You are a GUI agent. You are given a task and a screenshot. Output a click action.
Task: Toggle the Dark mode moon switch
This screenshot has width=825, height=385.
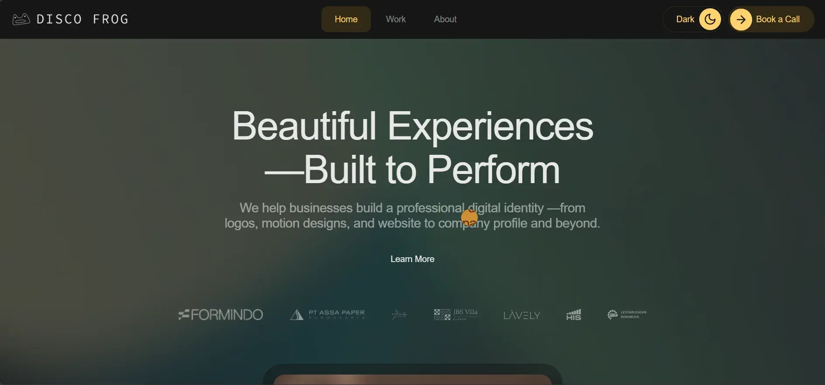[710, 19]
